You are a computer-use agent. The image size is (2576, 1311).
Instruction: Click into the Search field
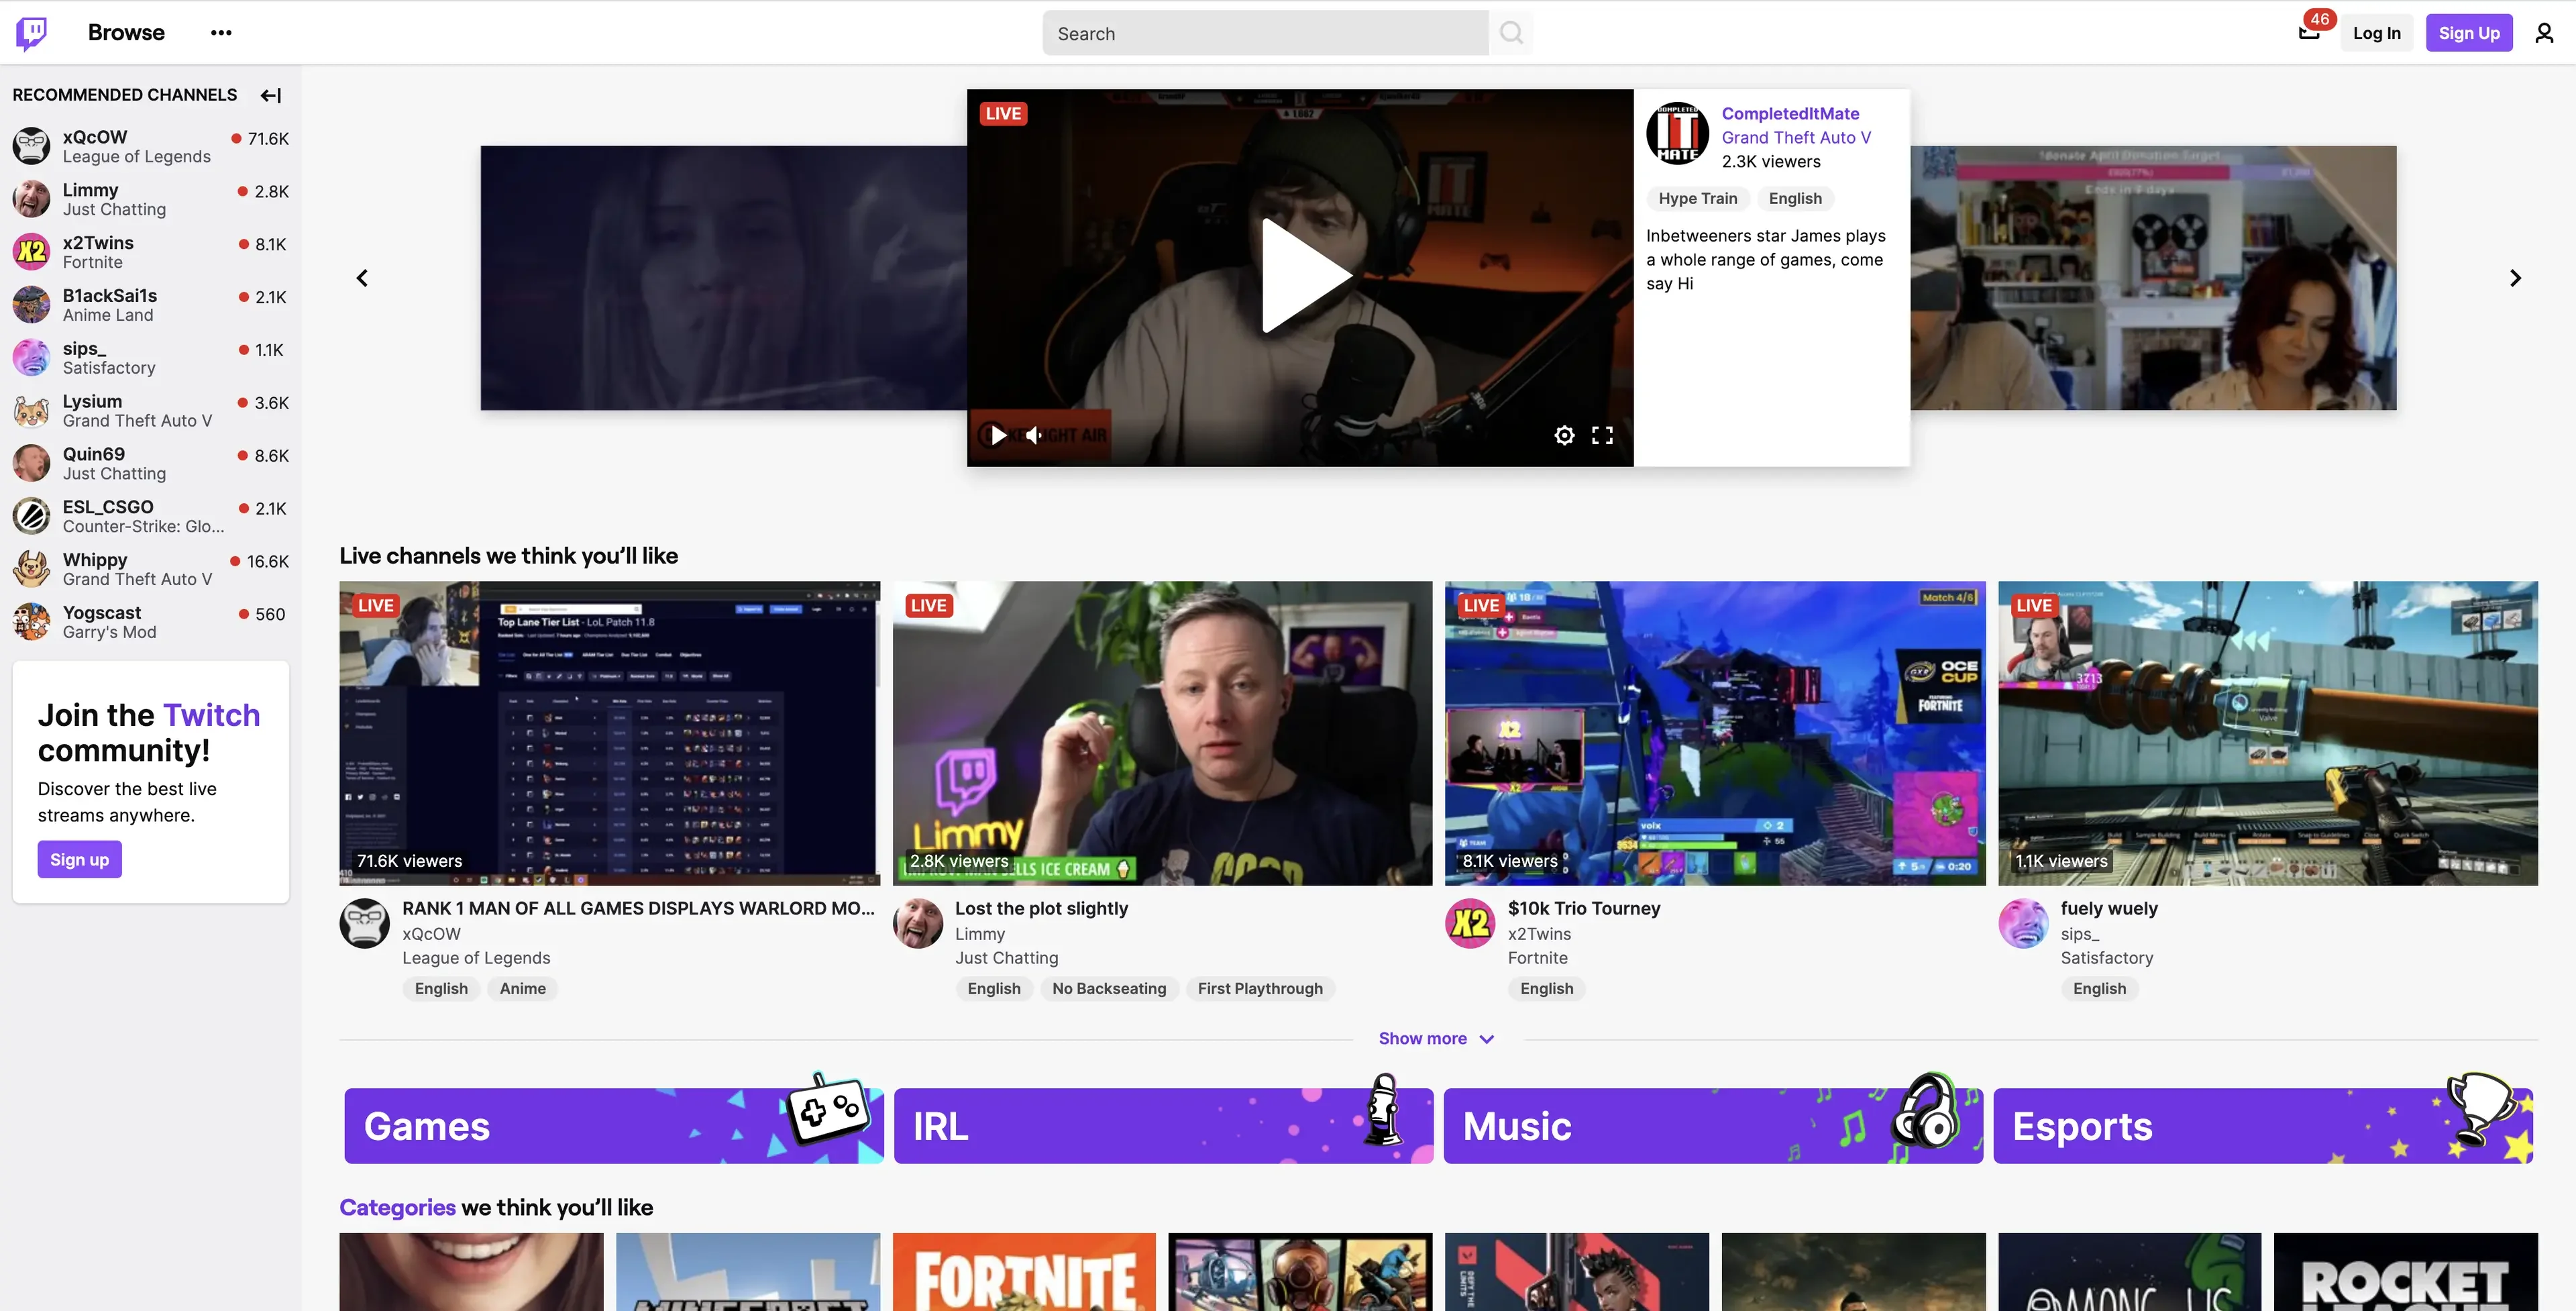tap(1265, 33)
